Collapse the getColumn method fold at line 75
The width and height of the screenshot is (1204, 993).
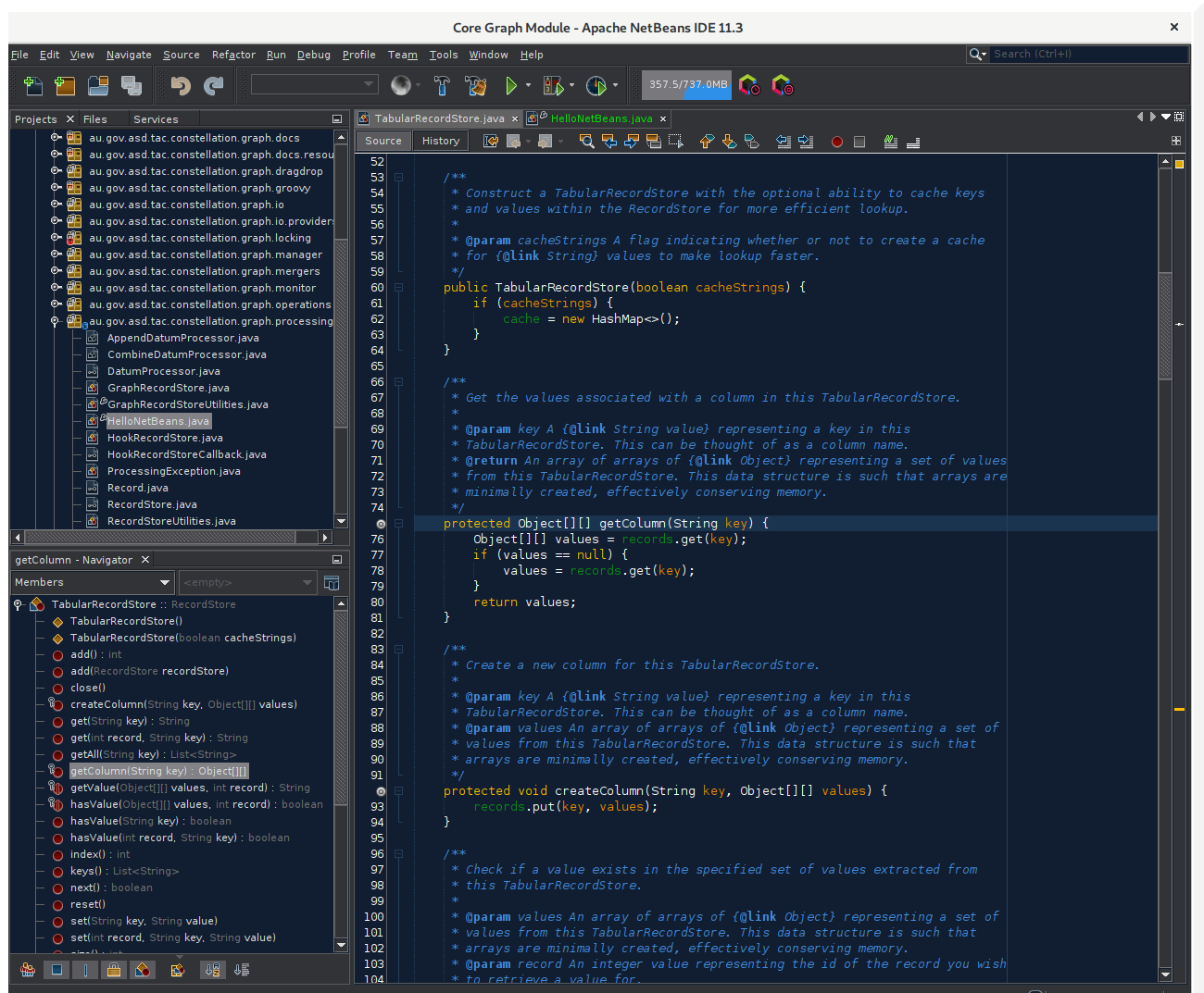398,523
